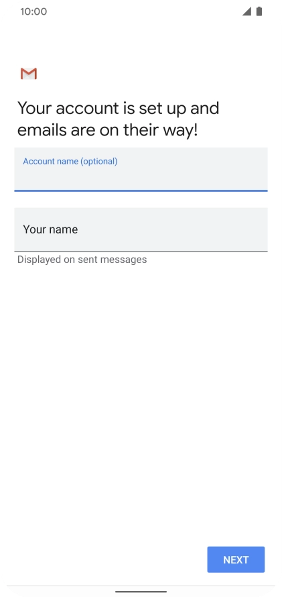The width and height of the screenshot is (282, 597).
Task: Tap the 'emails are on their way!' heading line
Action: 108,131
